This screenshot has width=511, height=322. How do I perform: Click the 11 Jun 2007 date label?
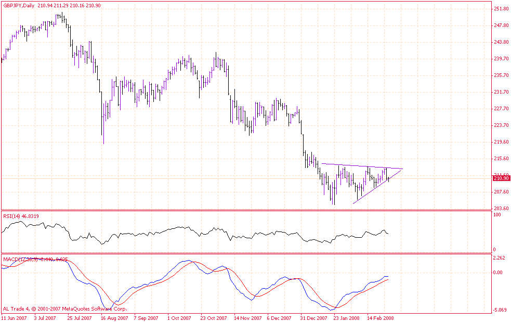(x=14, y=317)
